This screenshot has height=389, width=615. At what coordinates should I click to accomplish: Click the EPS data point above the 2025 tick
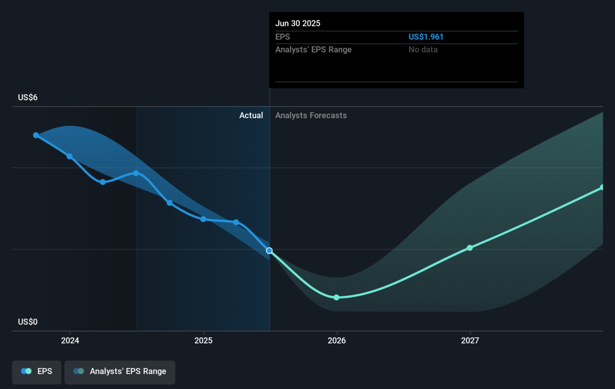(203, 219)
